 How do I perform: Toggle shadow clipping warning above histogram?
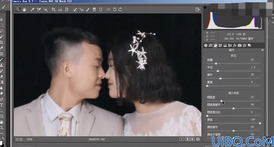click(x=205, y=7)
